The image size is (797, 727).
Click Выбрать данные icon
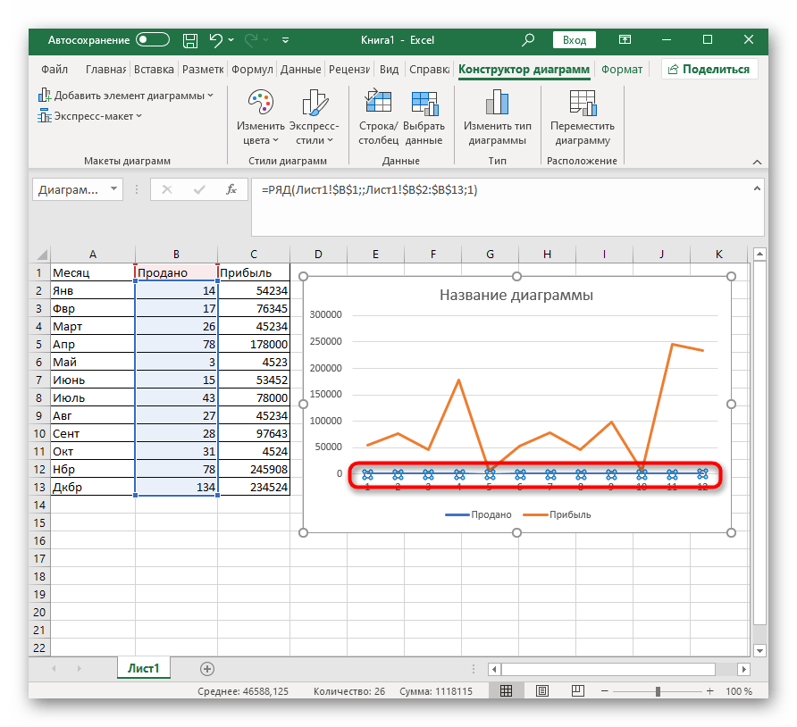tap(423, 104)
